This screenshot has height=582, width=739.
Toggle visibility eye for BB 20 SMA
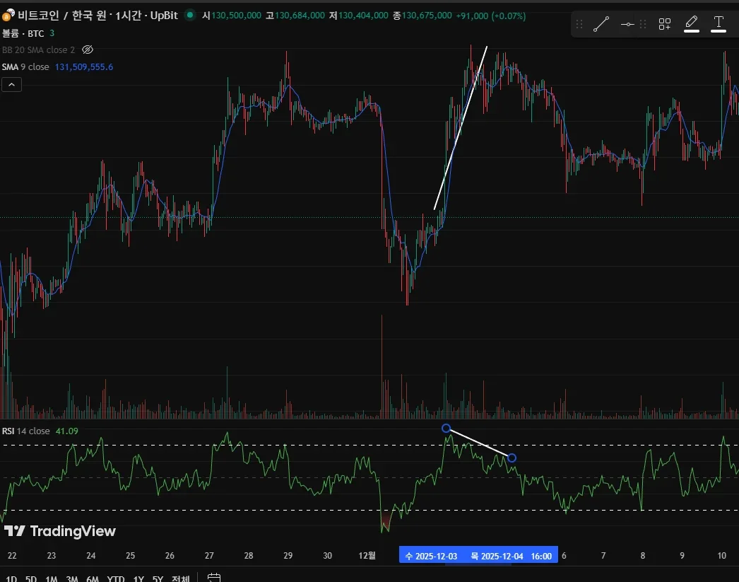coord(88,50)
